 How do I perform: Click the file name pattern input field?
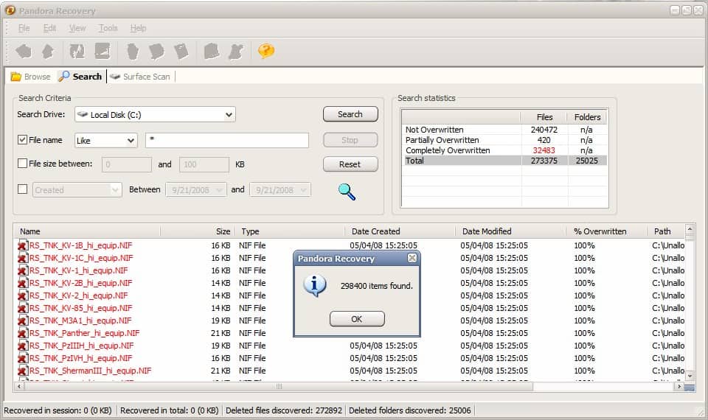[227, 140]
